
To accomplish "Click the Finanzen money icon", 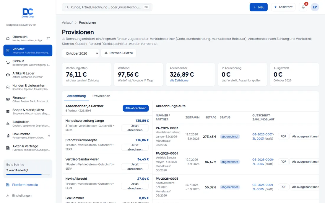I will click(x=8, y=99).
